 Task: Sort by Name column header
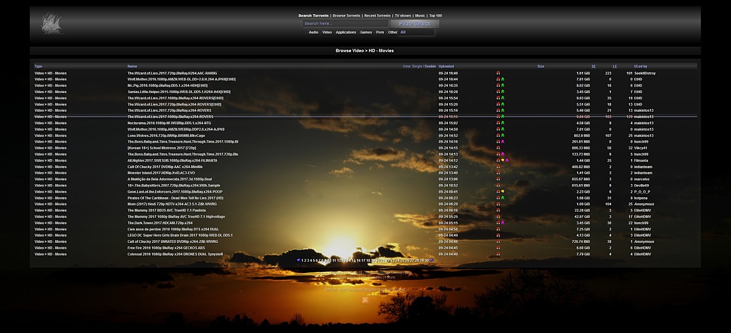point(132,67)
